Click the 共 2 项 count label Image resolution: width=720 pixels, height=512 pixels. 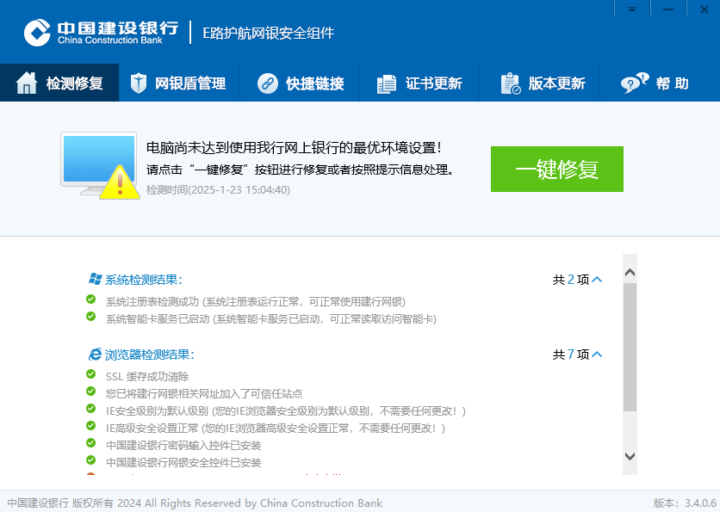click(571, 280)
